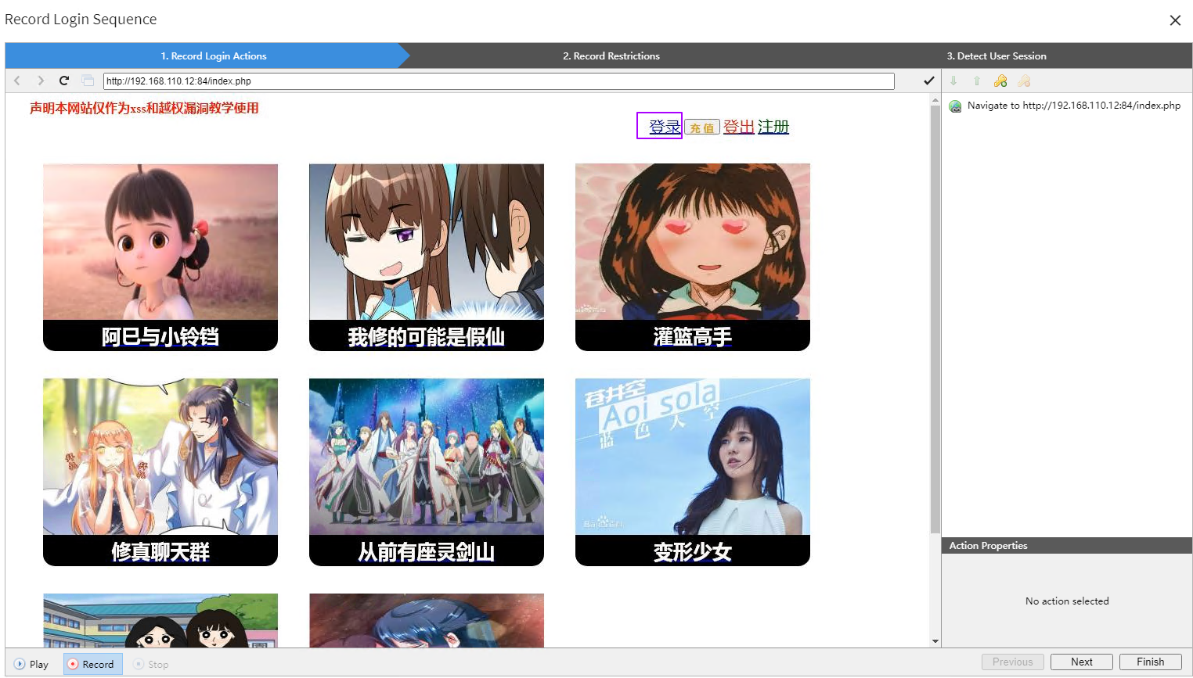The image size is (1193, 678).
Task: Click the 灌篮高手 title link
Action: click(693, 337)
